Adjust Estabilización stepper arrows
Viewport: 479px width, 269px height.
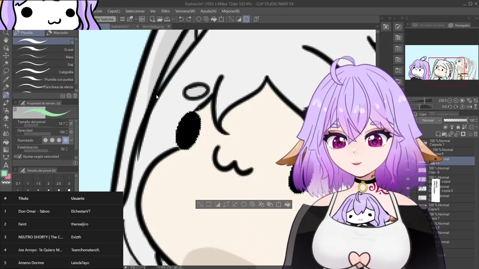(67, 149)
